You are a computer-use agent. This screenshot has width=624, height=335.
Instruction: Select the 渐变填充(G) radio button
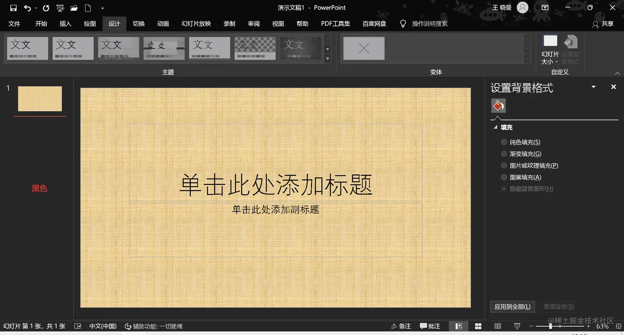point(504,153)
